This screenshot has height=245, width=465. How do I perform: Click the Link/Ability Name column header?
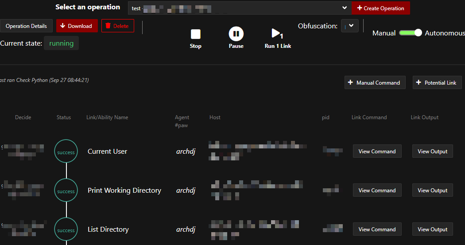pos(107,117)
